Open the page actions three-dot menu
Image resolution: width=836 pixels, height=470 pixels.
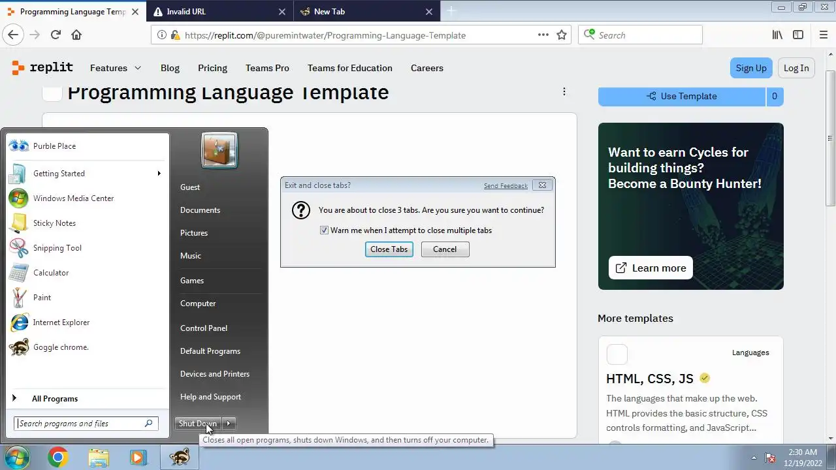click(543, 35)
